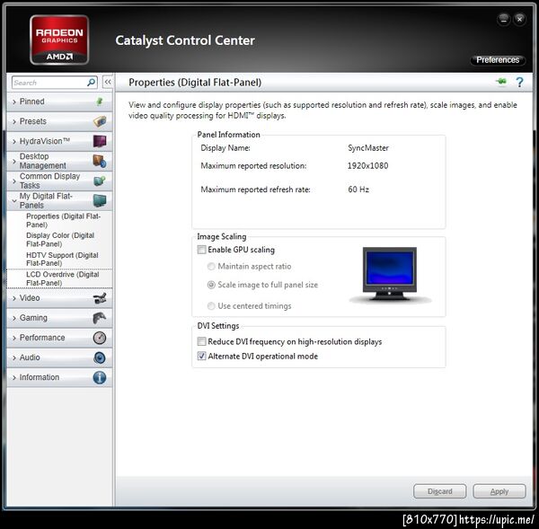Click the DVI Settings group heading
Image resolution: width=539 pixels, height=529 pixels.
218,325
